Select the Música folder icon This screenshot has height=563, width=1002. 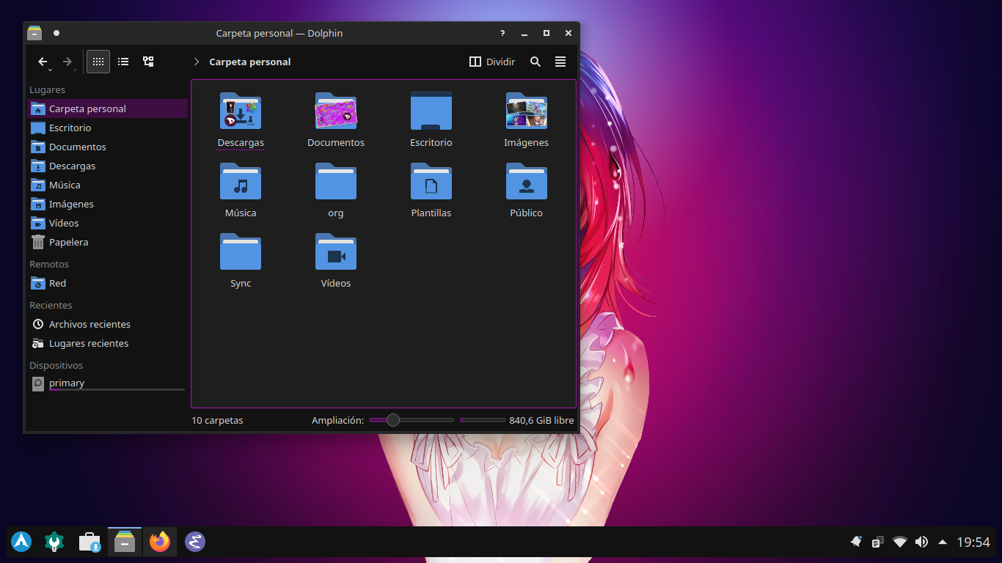[x=241, y=182]
